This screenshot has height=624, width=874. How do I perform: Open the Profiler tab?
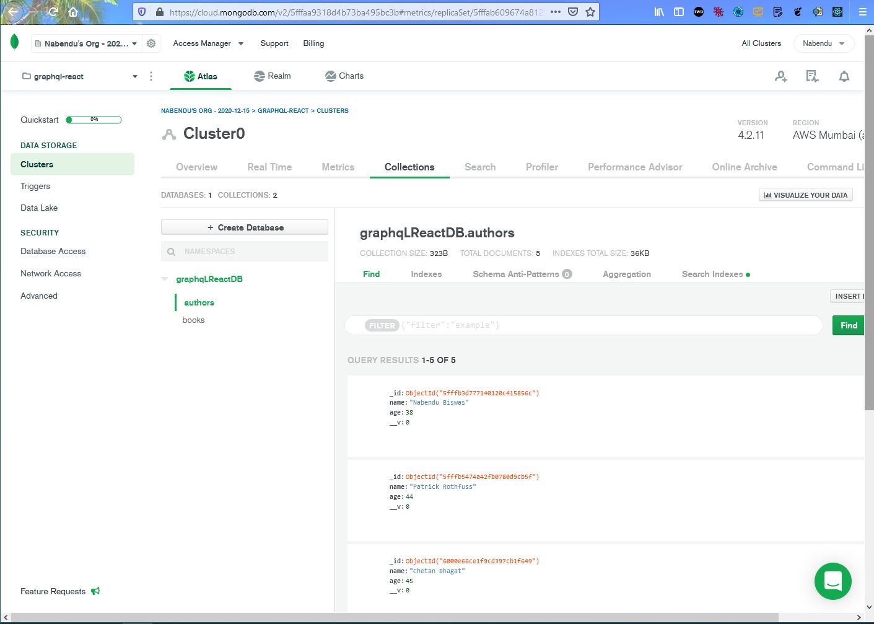(542, 167)
